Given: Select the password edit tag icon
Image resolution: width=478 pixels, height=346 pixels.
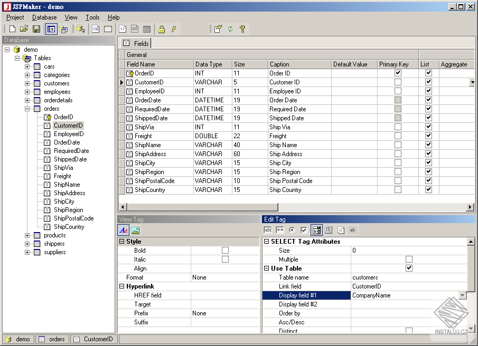Looking at the screenshot, I should pos(279,230).
